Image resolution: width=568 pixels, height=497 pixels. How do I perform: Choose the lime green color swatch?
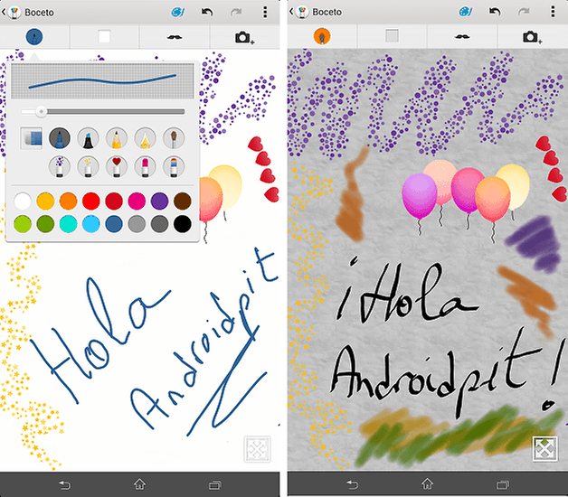click(x=23, y=224)
